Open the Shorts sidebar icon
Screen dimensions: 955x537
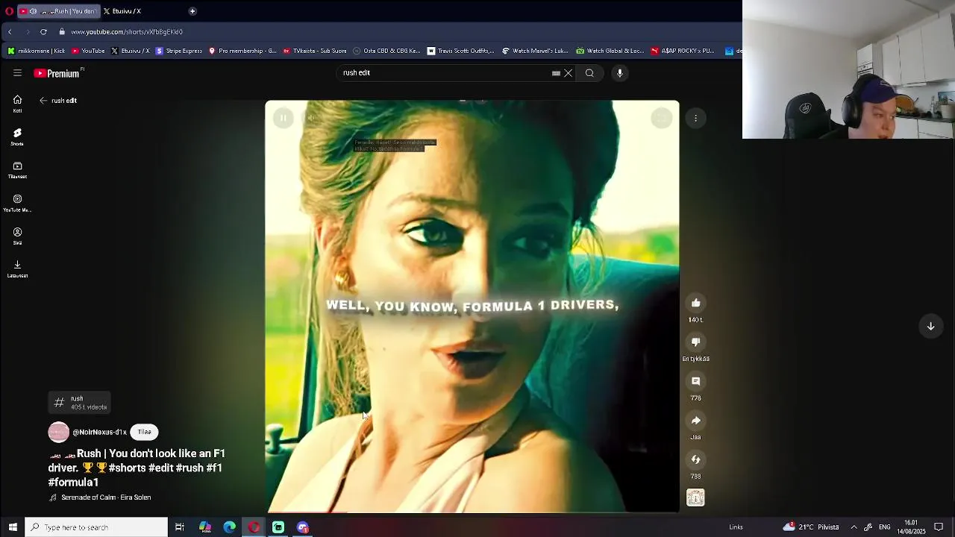[x=17, y=136]
